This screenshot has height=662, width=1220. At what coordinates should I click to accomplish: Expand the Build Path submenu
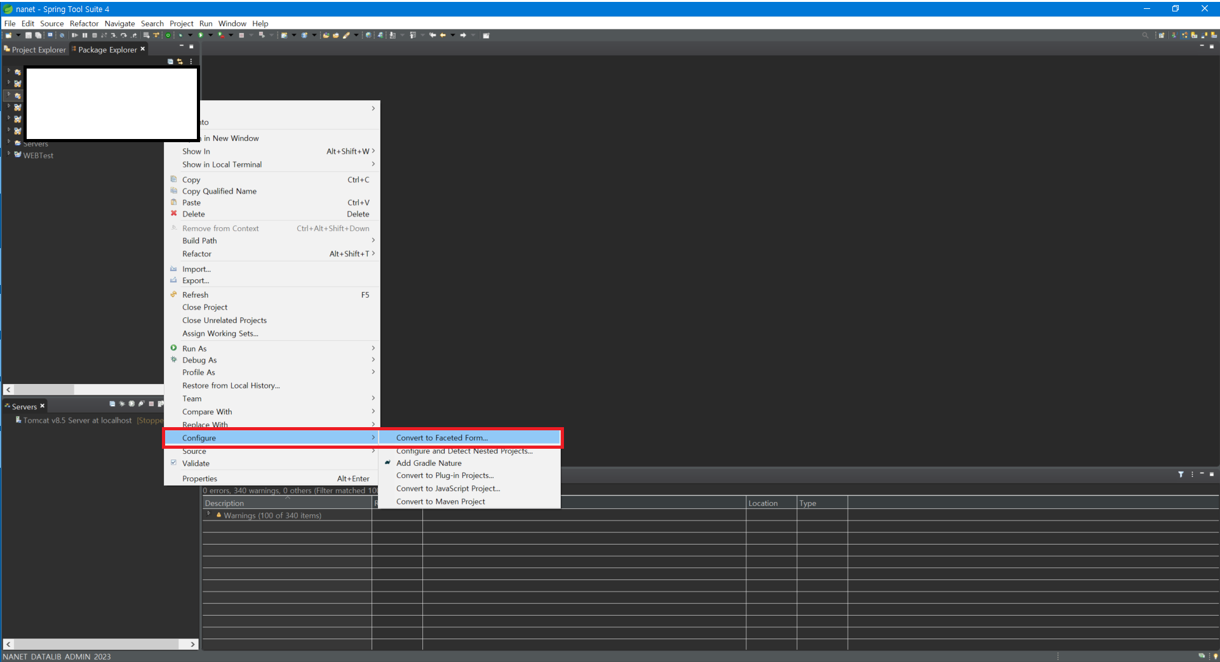[272, 241]
